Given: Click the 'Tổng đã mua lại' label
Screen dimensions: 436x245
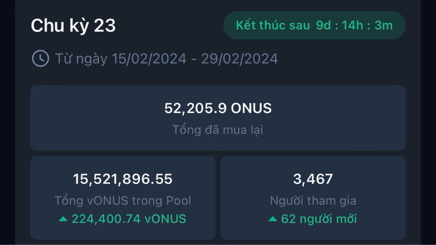Looking at the screenshot, I should pos(218,130).
